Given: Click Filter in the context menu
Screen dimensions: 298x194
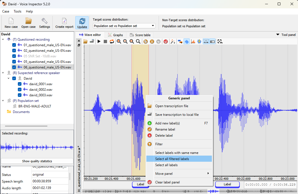Looking at the screenshot, I should pyautogui.click(x=179, y=144).
